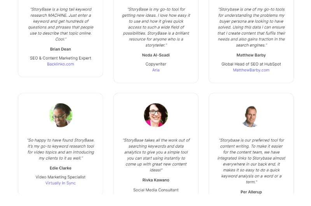311x206 pixels.
Task: Click Brian Dean's keyword research MACHINE quote
Action: pos(61,24)
